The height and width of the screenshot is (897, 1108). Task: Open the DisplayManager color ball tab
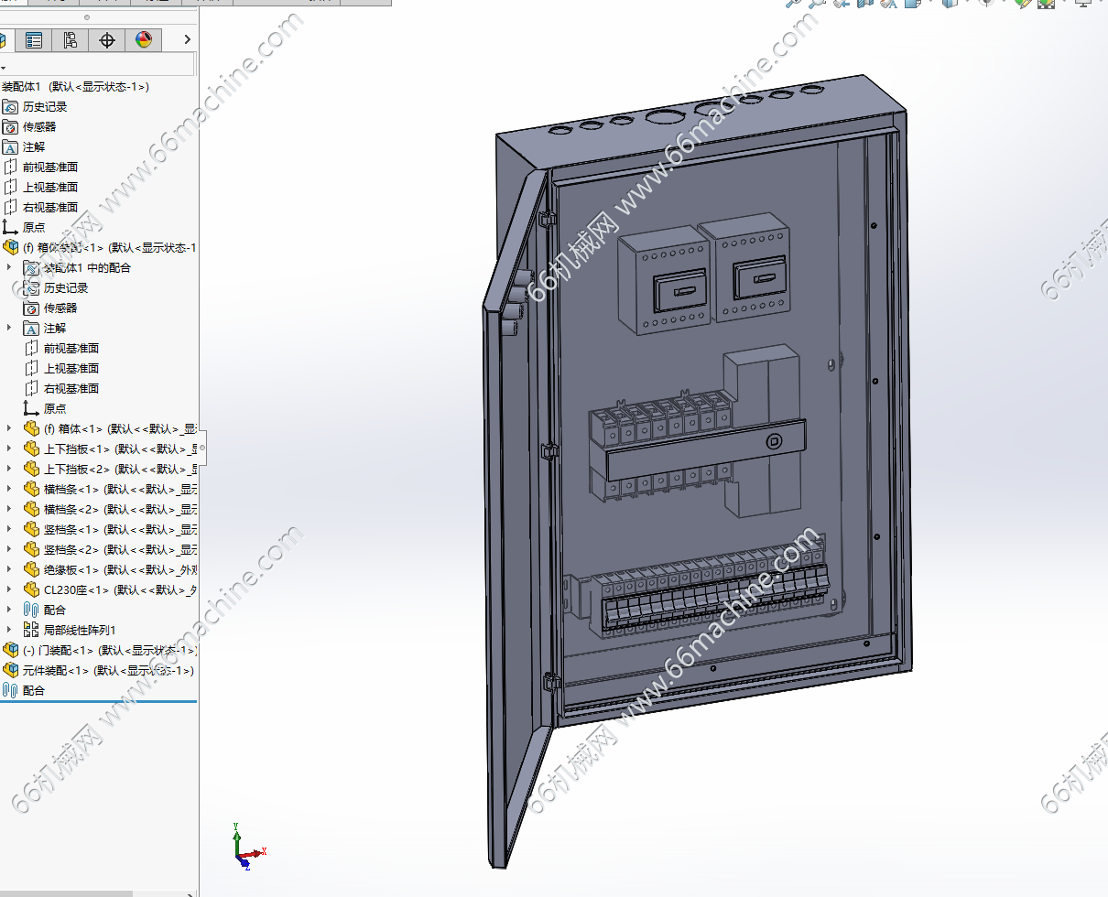tap(144, 39)
